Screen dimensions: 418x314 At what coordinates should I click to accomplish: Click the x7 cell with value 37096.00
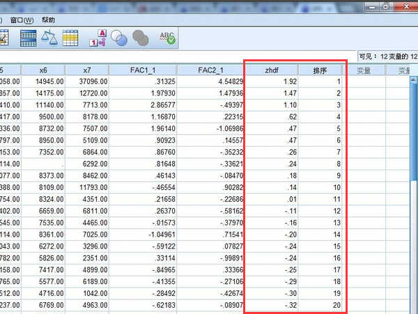87,82
